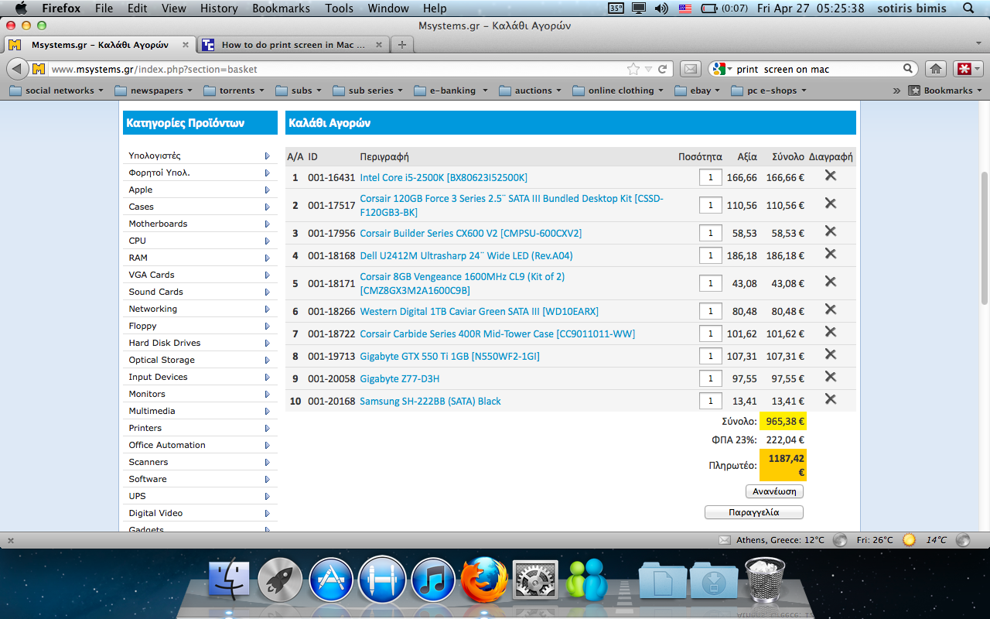This screenshot has height=619, width=990.
Task: Click the Ανανέωση refresh basket button
Action: pyautogui.click(x=775, y=491)
